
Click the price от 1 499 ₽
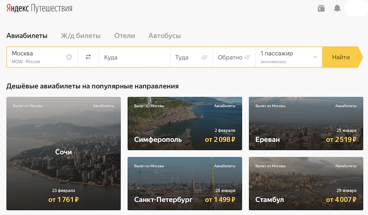(220, 199)
